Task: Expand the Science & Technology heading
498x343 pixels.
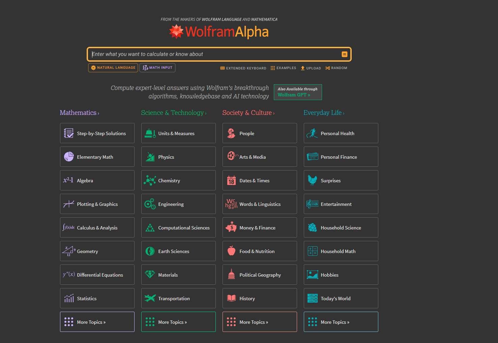Action: tap(174, 113)
